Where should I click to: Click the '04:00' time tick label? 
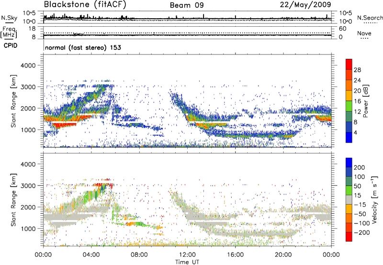(x=91, y=255)
